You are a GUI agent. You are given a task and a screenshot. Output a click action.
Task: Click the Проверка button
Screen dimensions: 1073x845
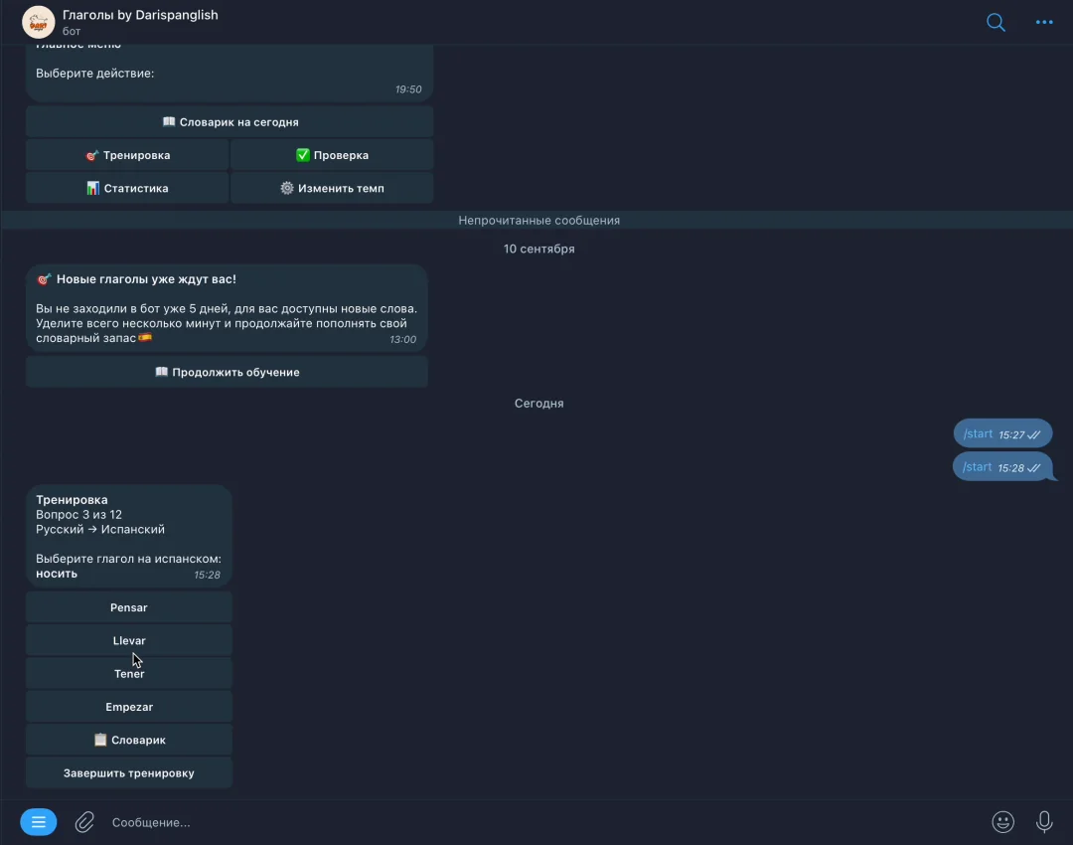(x=332, y=155)
